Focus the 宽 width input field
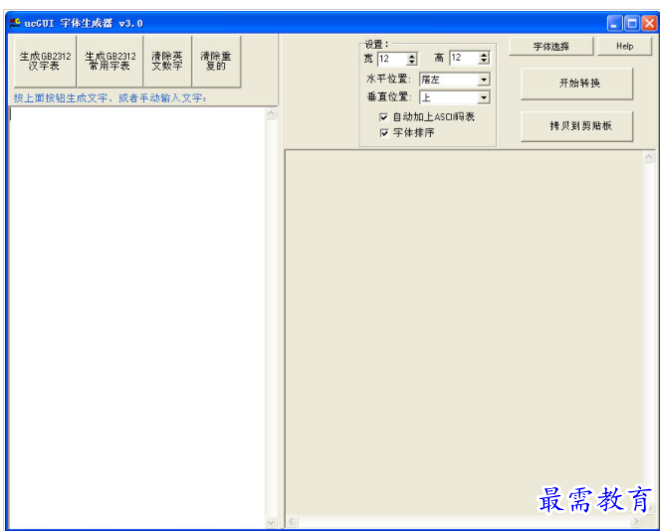 pyautogui.click(x=393, y=59)
